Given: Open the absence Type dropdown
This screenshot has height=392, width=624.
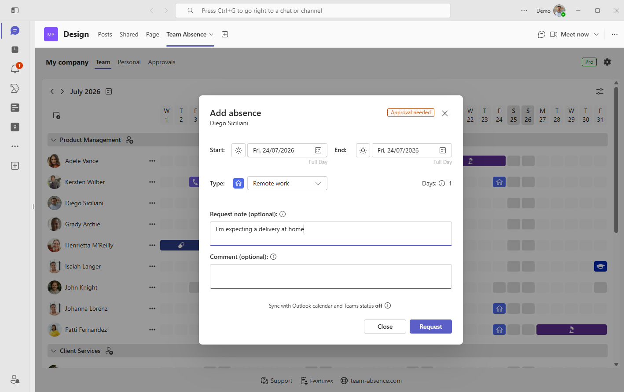Looking at the screenshot, I should pos(287,183).
